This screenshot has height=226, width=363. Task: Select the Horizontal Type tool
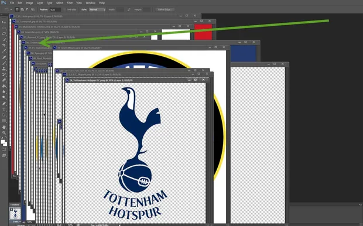[x=4, y=109]
